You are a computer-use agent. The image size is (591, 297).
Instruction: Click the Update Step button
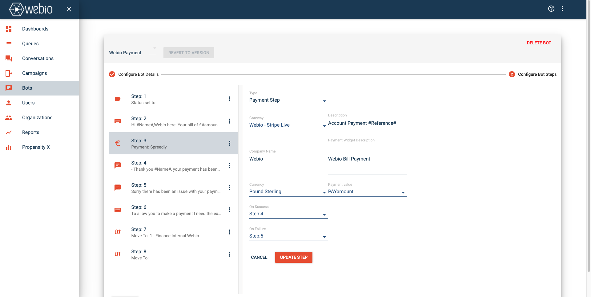tap(294, 257)
